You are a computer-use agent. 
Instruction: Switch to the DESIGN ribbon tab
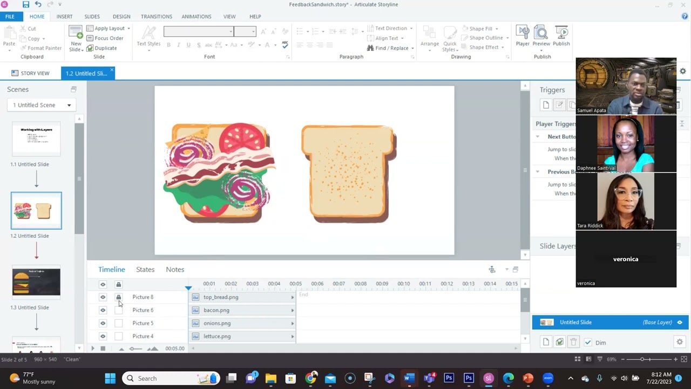tap(121, 16)
